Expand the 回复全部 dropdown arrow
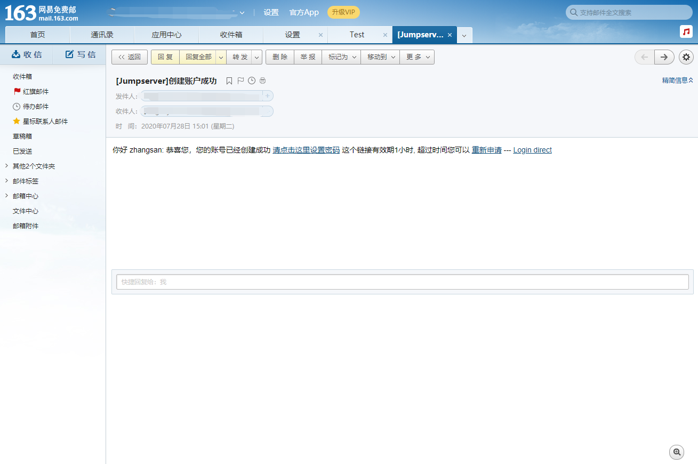Screen dimensions: 698x464 [x=221, y=57]
